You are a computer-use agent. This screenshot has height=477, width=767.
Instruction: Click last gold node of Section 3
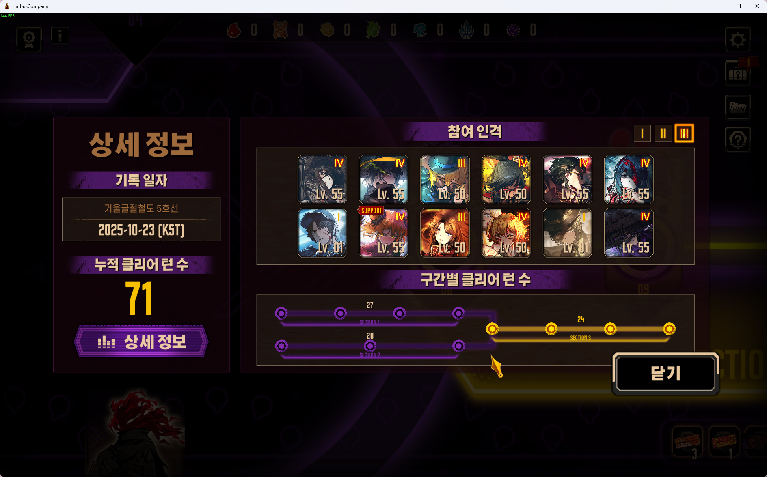[669, 329]
